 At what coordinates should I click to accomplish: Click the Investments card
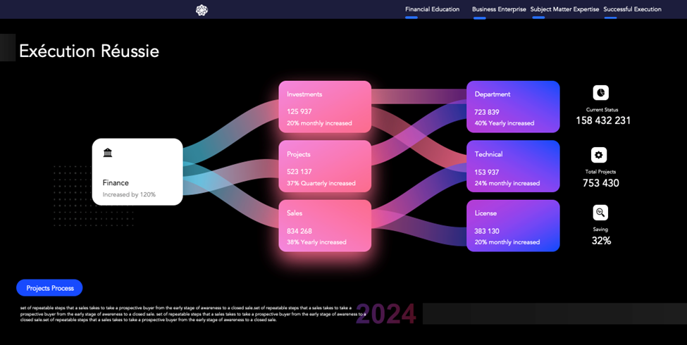[325, 107]
